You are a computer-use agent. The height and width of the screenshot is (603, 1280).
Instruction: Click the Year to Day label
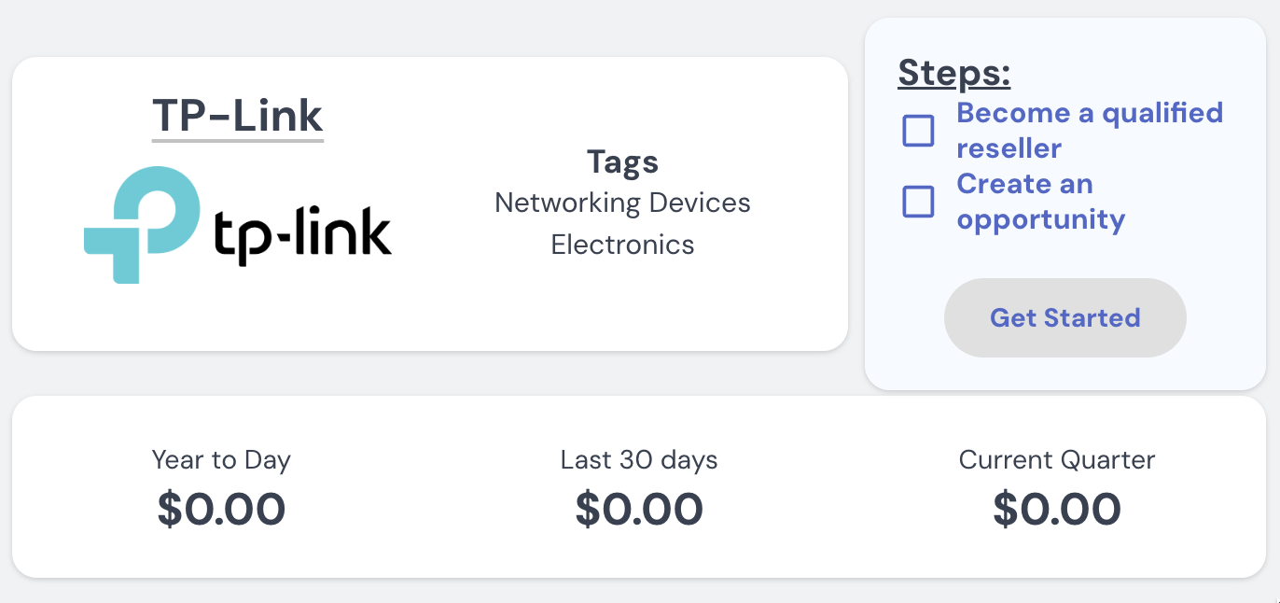pos(221,460)
